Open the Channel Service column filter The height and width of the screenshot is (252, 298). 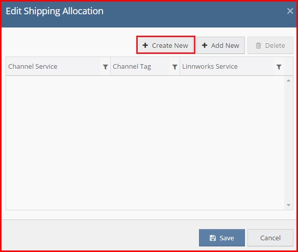click(105, 67)
